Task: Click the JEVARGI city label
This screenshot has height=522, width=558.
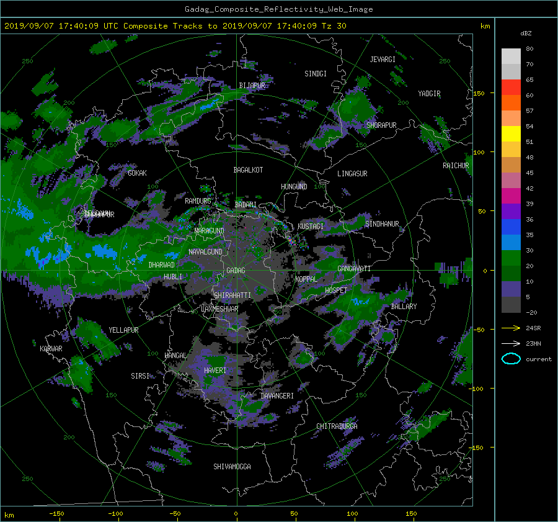Action: pyautogui.click(x=383, y=60)
